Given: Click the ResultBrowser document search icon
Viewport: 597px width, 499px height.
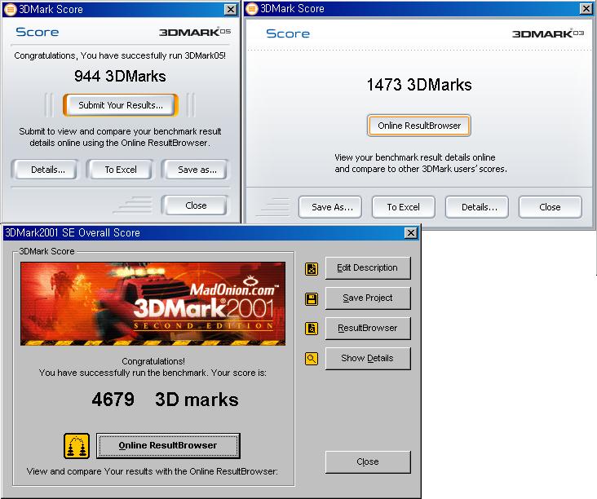Looking at the screenshot, I should pyautogui.click(x=312, y=329).
